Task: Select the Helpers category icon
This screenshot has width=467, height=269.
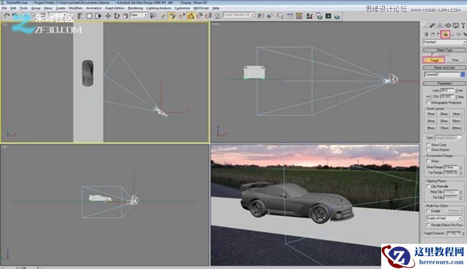Action: coord(452,35)
